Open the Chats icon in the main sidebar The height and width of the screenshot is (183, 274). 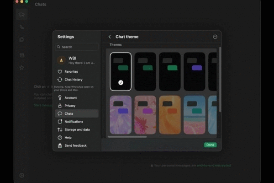click(21, 15)
